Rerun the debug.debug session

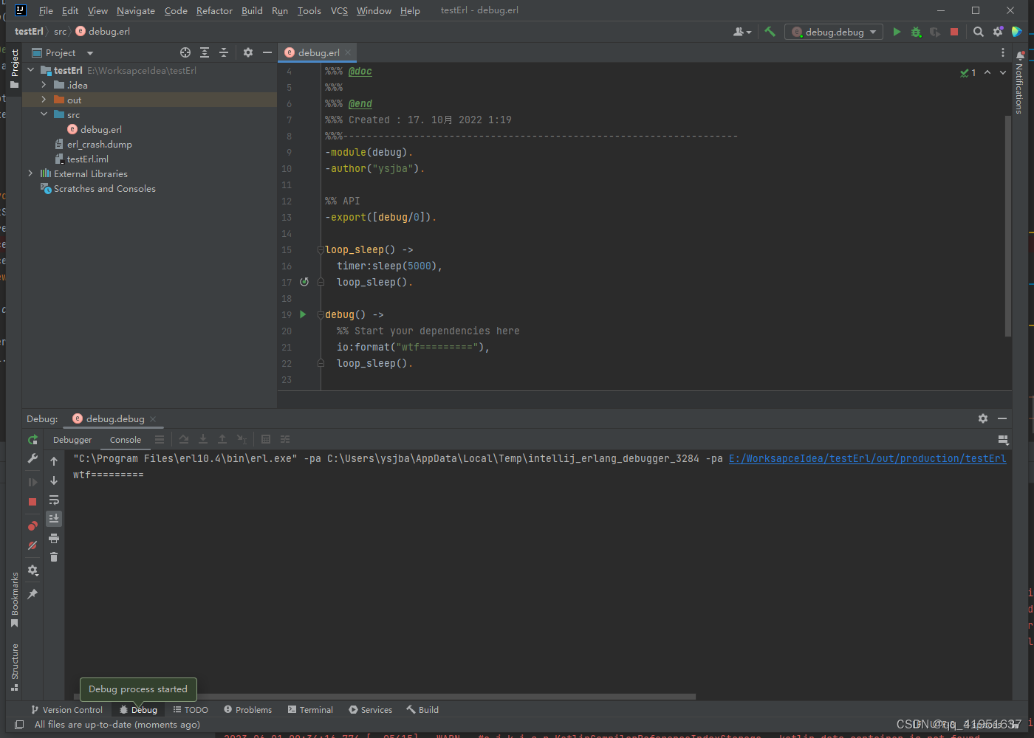tap(32, 439)
